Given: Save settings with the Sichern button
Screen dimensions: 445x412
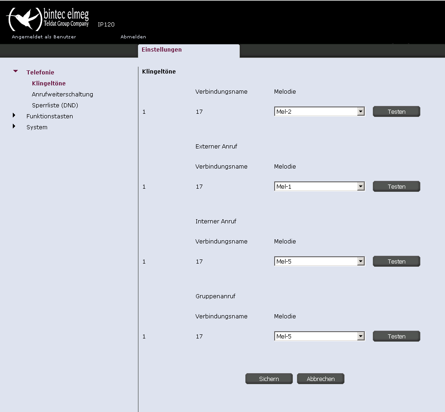Looking at the screenshot, I should (x=269, y=379).
